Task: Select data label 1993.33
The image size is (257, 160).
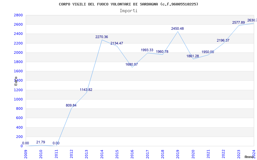Action: coord(147,50)
